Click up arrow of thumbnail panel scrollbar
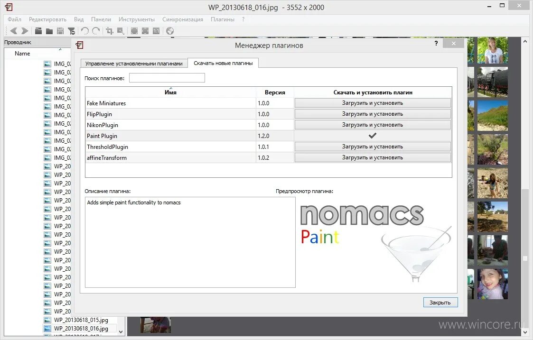 click(525, 41)
